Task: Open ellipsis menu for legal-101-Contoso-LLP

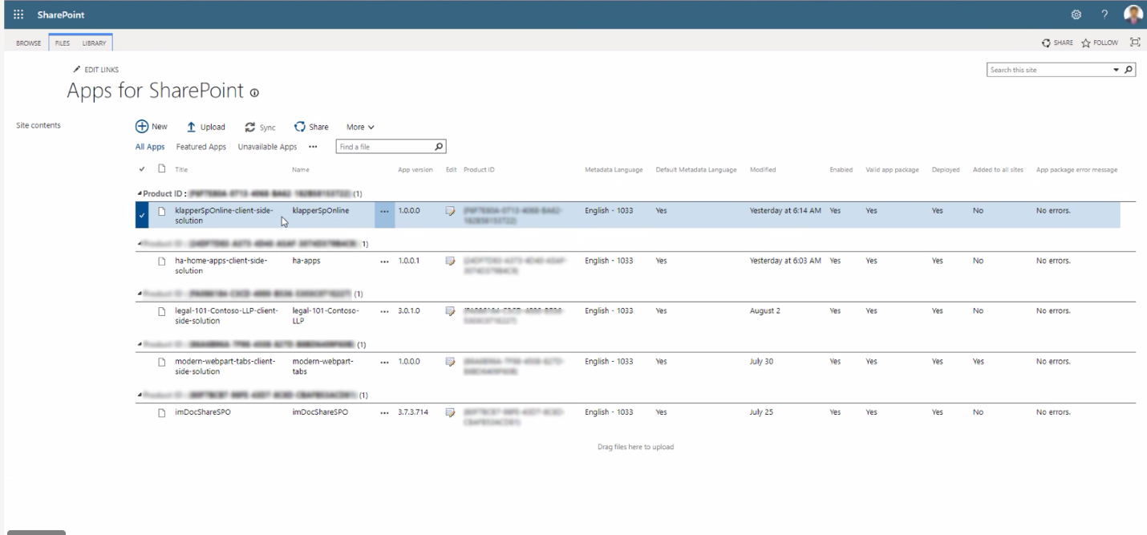Action: tap(384, 311)
